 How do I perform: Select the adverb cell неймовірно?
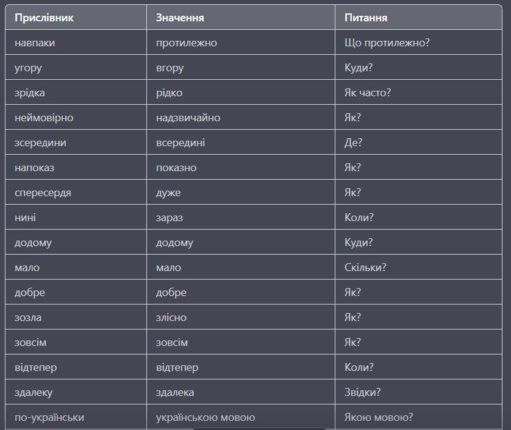(x=44, y=118)
